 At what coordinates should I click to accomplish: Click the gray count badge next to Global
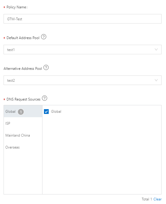point(21,112)
